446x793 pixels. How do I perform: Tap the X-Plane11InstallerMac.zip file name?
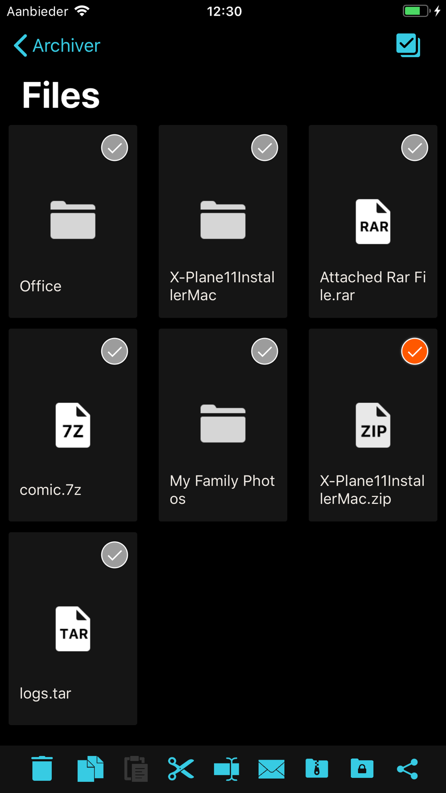click(372, 490)
